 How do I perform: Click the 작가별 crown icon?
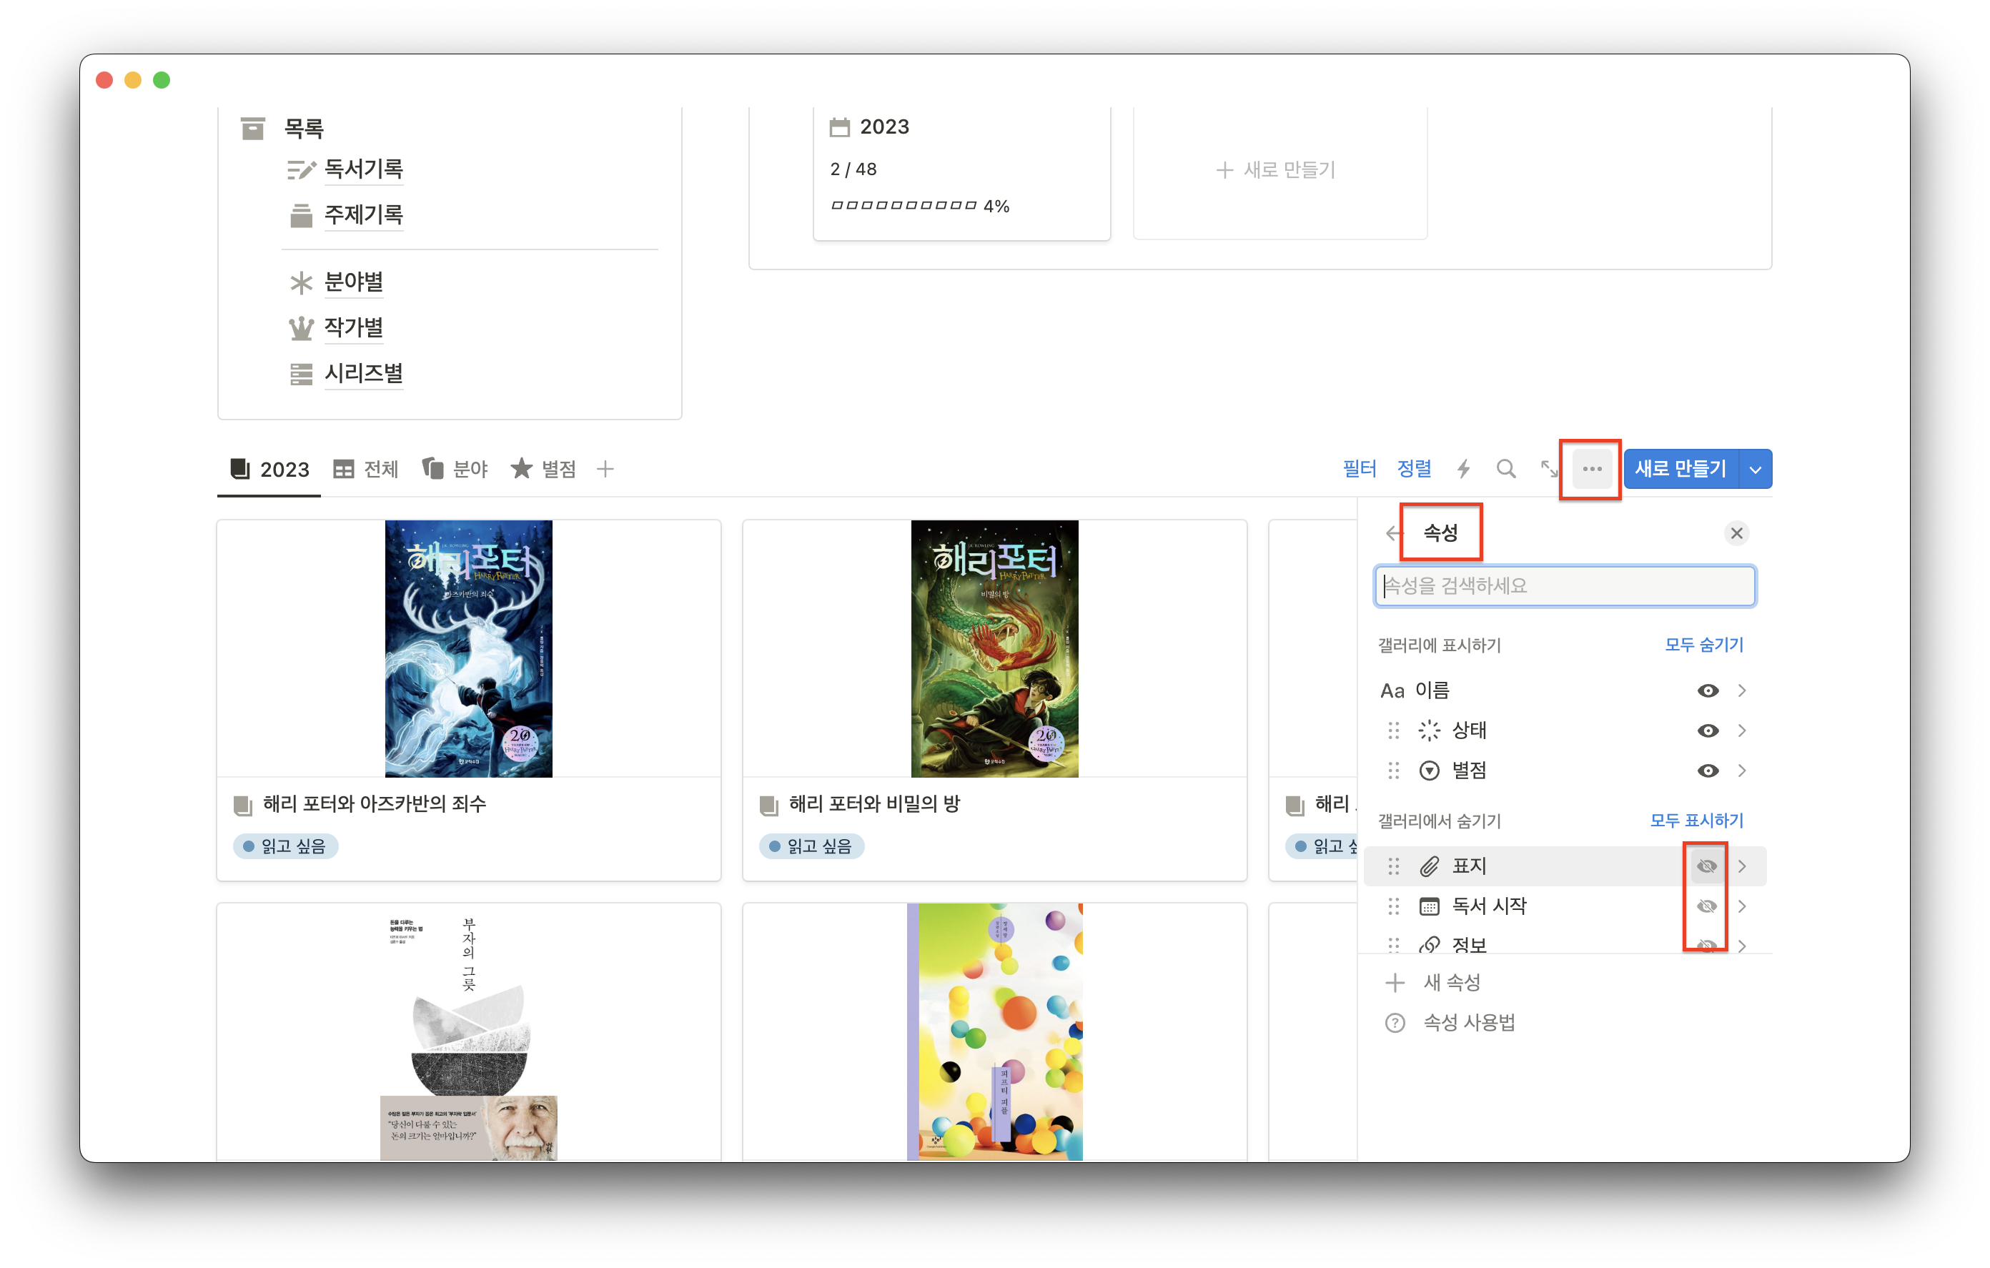[301, 328]
